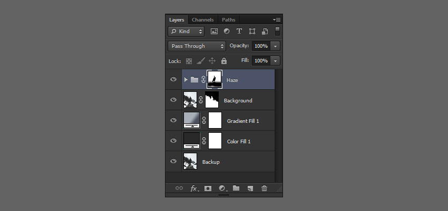Hide the Haze group

click(173, 79)
